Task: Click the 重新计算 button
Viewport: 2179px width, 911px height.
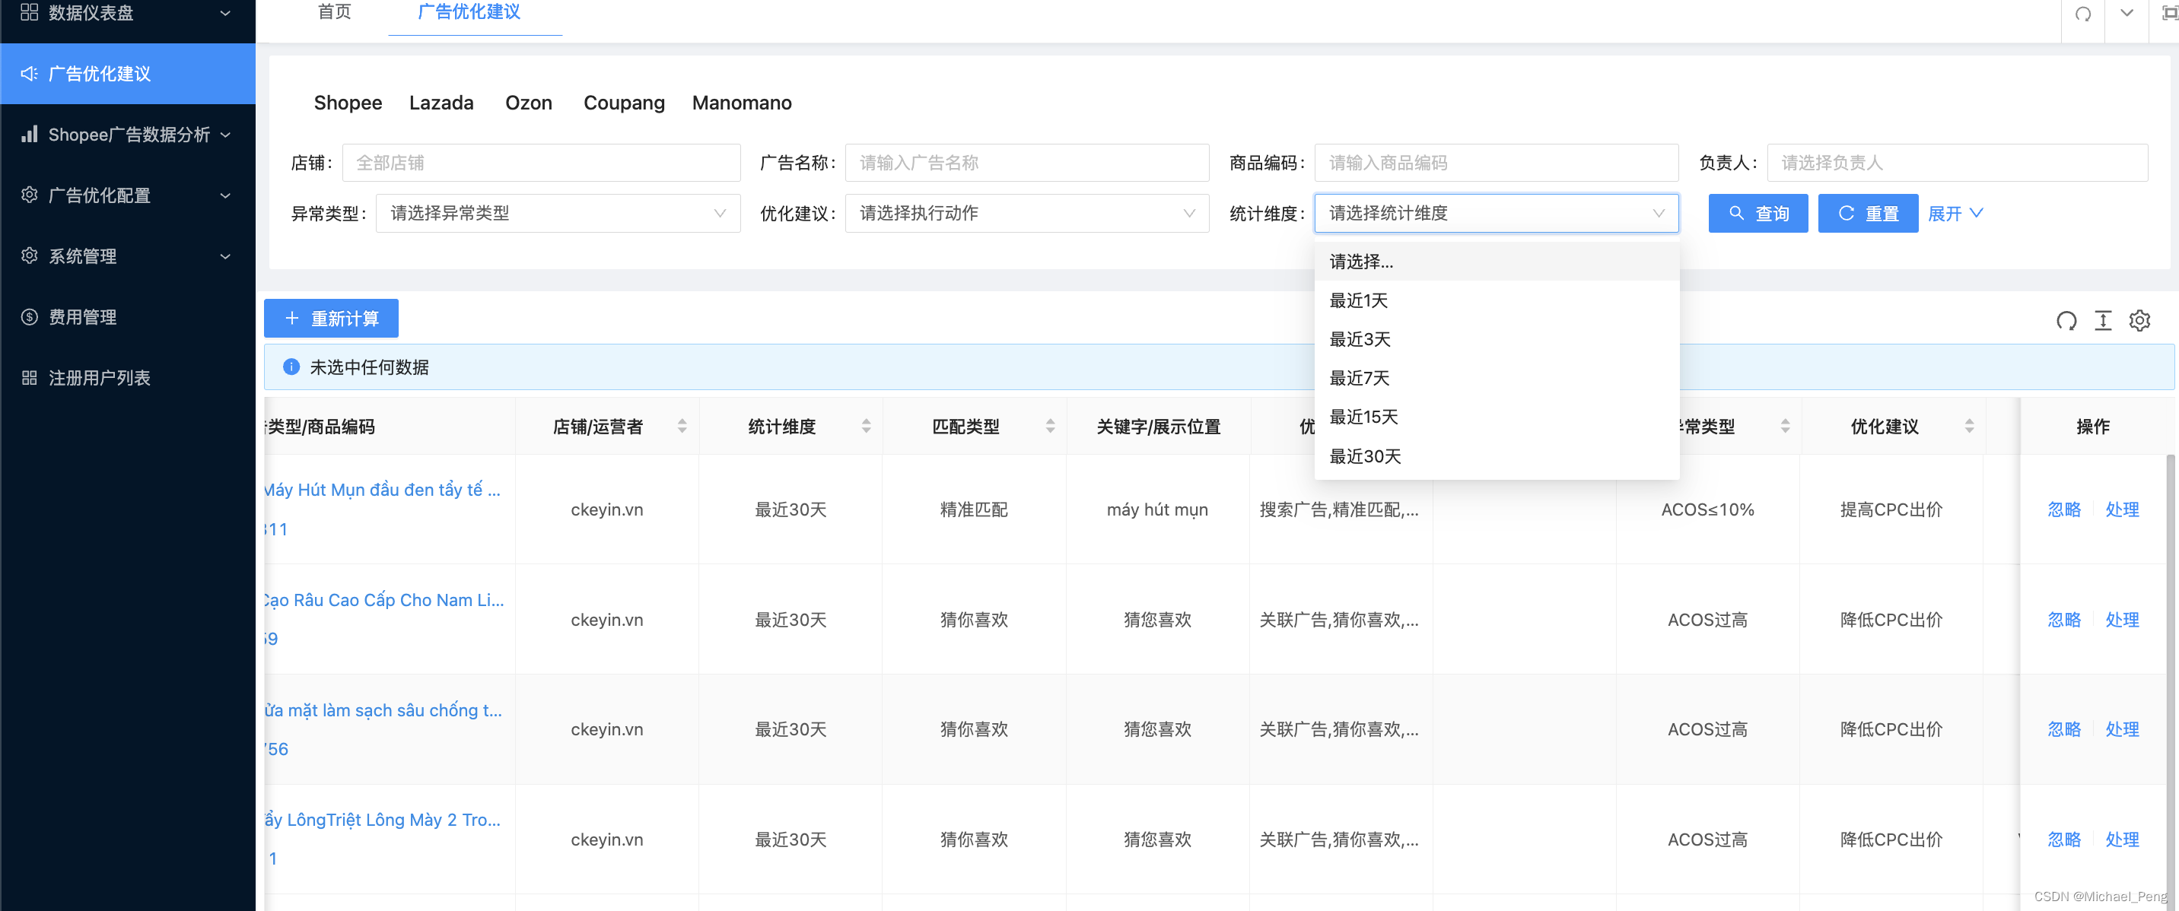Action: (x=331, y=318)
